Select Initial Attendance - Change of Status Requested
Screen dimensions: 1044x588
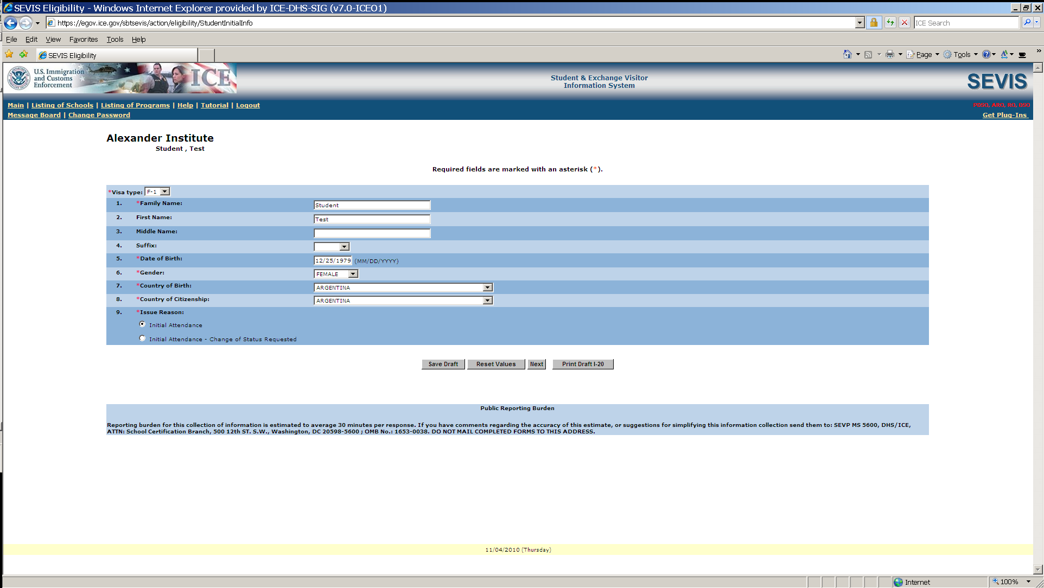142,338
